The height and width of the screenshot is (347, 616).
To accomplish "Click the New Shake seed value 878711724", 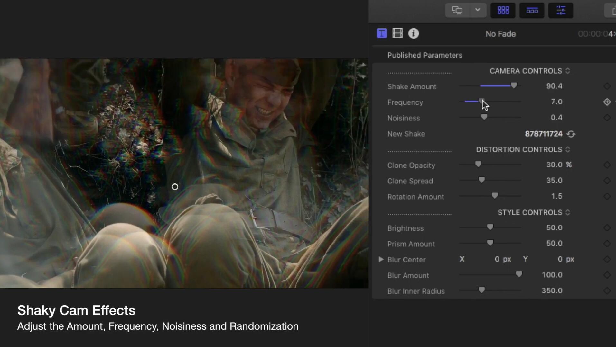I will (x=544, y=134).
